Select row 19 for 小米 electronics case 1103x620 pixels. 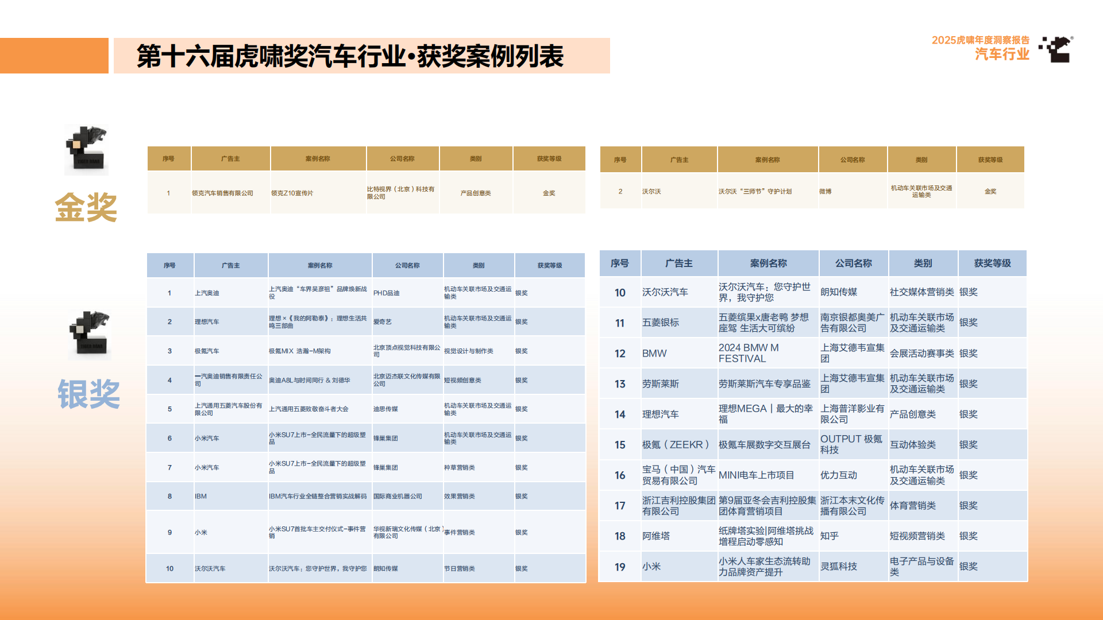(804, 567)
